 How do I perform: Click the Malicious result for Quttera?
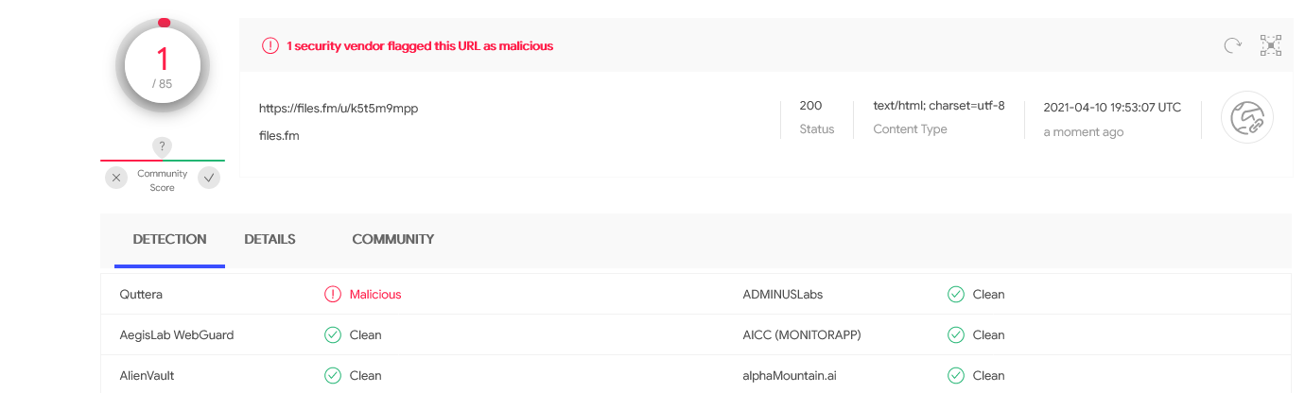[375, 294]
